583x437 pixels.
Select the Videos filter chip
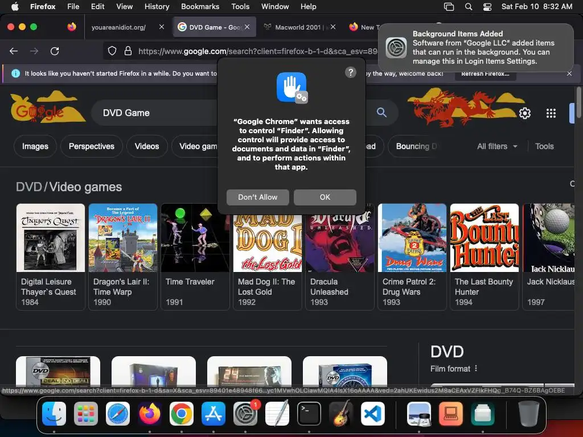click(x=147, y=146)
